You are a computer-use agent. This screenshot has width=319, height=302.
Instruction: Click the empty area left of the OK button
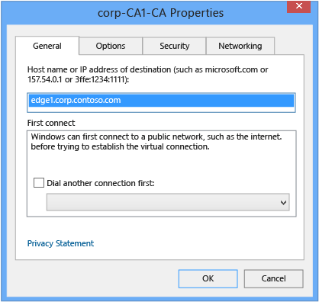97,278
